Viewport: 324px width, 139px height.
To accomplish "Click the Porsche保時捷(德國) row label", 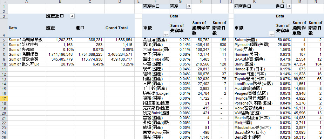I will point(254,103).
